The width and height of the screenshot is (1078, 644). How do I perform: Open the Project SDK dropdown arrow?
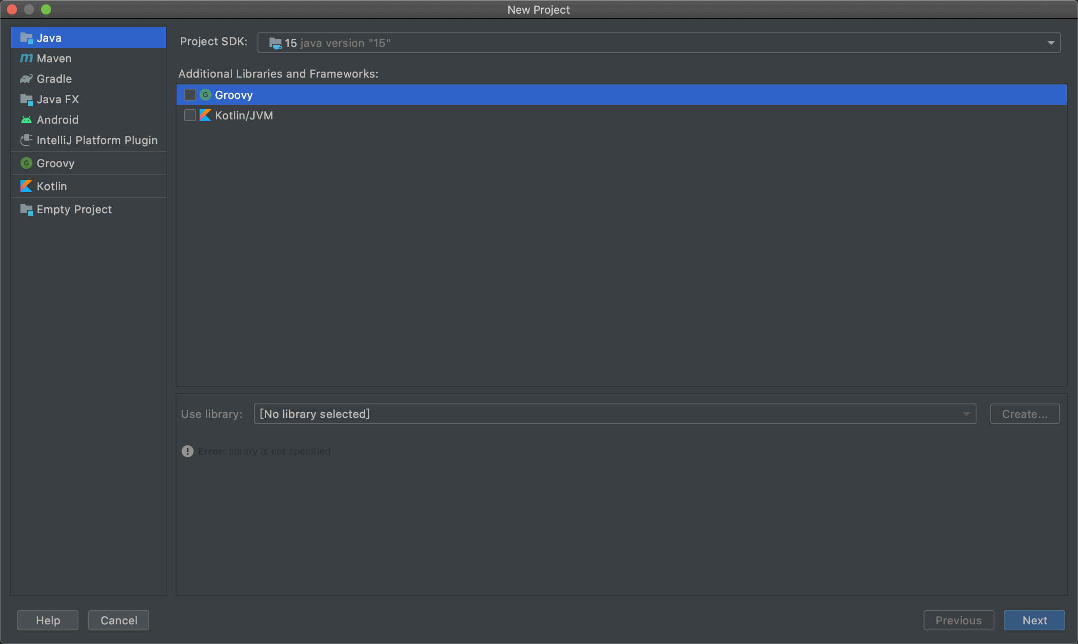(x=1050, y=43)
